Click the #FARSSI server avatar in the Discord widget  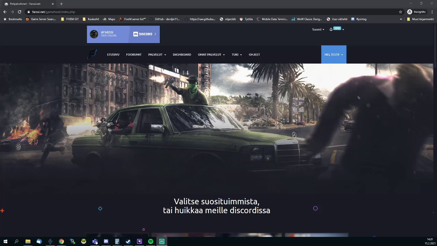pos(94,34)
